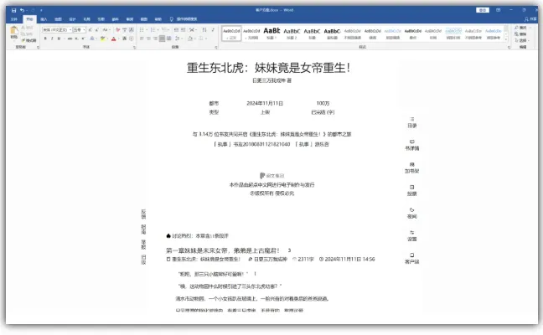Increase font size with Grow Font
Viewport: 543px width, 335px height.
click(90, 30)
